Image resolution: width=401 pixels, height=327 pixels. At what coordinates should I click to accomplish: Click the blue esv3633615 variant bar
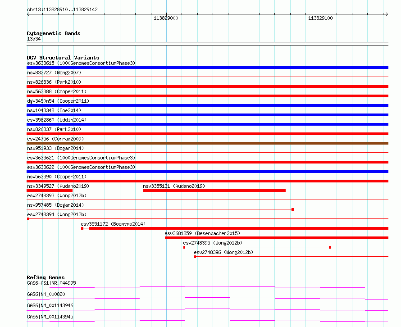[207, 68]
